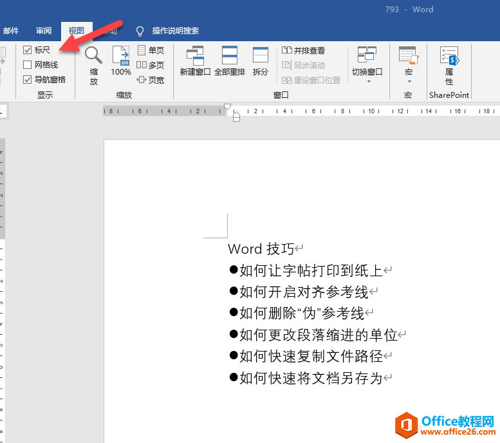Toggle Navigation Pane (导航窗格) checkbox
The height and width of the screenshot is (443, 500).
pos(28,79)
